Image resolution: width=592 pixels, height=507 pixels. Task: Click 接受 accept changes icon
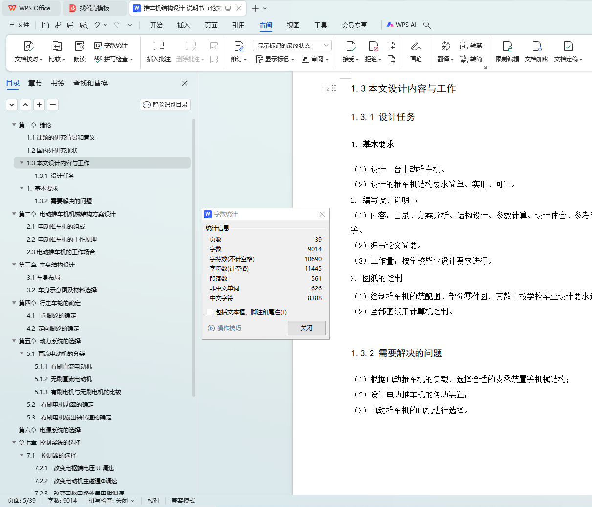coord(351,46)
